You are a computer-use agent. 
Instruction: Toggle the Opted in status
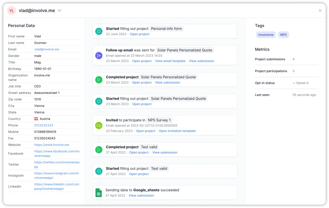[x=300, y=83]
